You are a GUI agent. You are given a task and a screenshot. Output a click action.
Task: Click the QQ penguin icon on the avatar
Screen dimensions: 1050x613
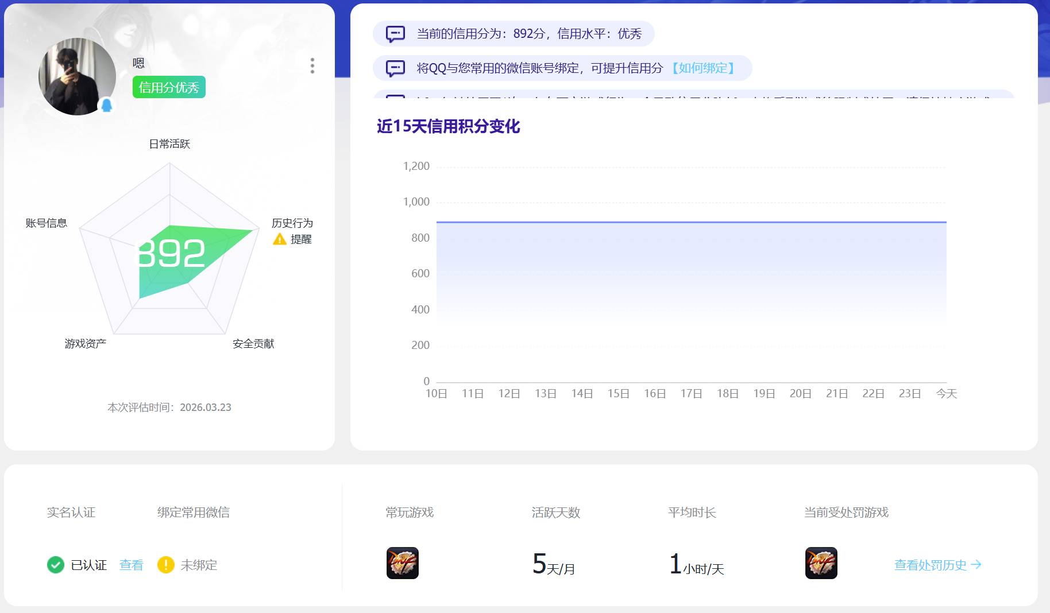105,103
